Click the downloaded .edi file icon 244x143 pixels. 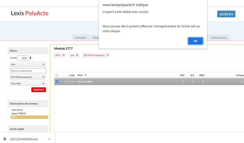point(5,139)
